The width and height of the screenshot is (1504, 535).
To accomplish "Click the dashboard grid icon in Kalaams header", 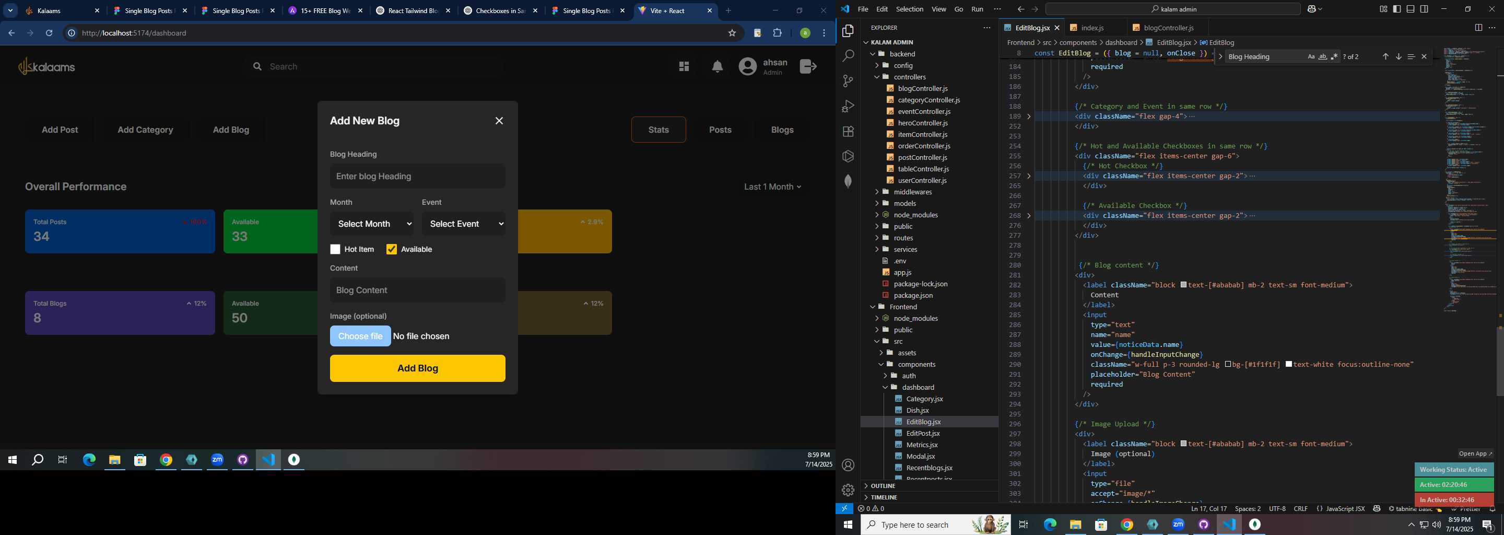I will point(684,66).
